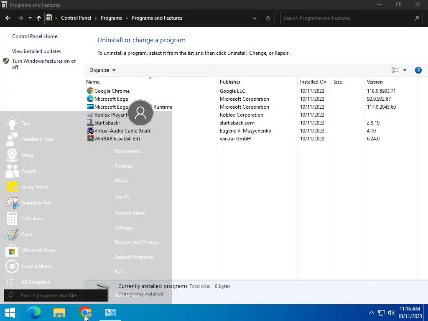The height and width of the screenshot is (321, 428).
Task: Open Documents from Start menu
Action: 127,151
